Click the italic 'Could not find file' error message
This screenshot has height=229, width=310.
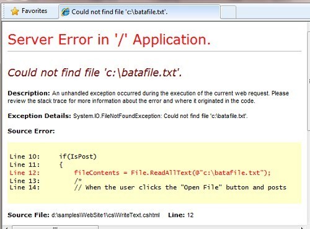95,73
